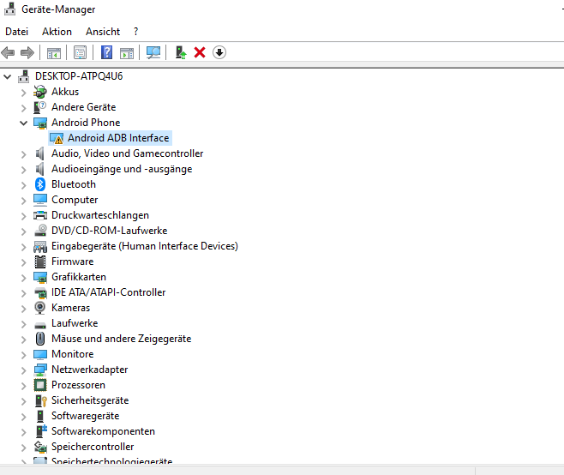Select the Android Phone label
This screenshot has width=564, height=475.
point(86,123)
